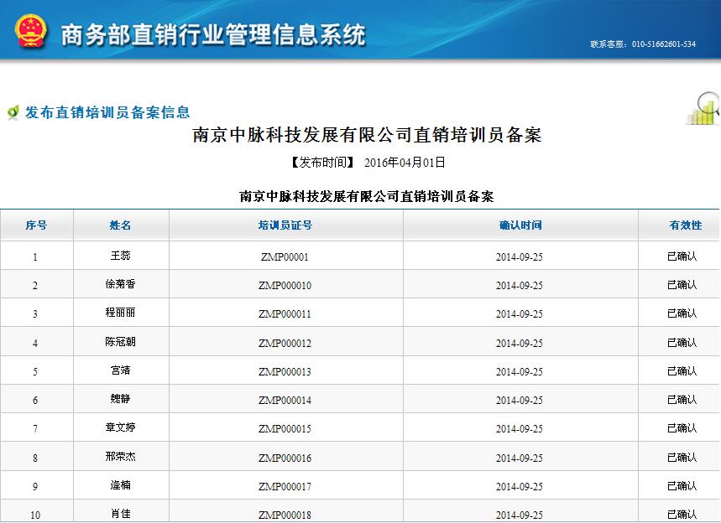
Task: Click certificate number ZMP000013
Action: point(285,372)
